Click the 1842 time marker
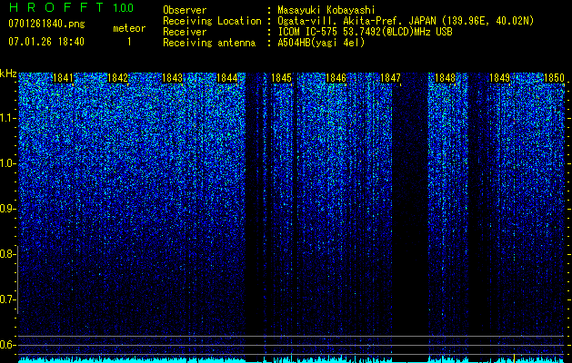The image size is (572, 363). pos(118,78)
